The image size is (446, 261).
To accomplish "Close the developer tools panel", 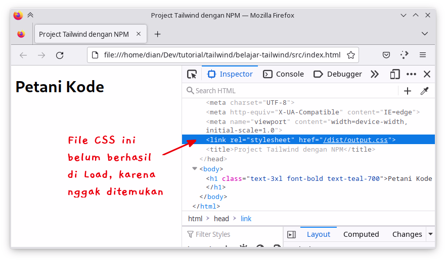I will (x=427, y=74).
